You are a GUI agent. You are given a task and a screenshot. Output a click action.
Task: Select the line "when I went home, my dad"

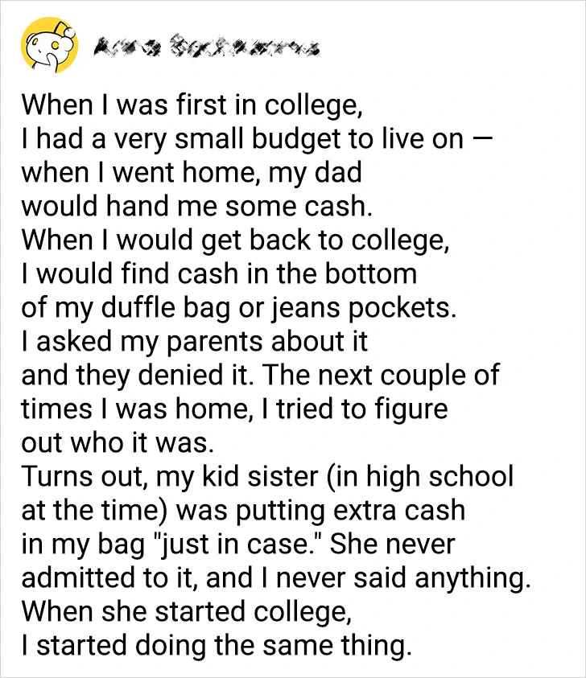pyautogui.click(x=191, y=173)
